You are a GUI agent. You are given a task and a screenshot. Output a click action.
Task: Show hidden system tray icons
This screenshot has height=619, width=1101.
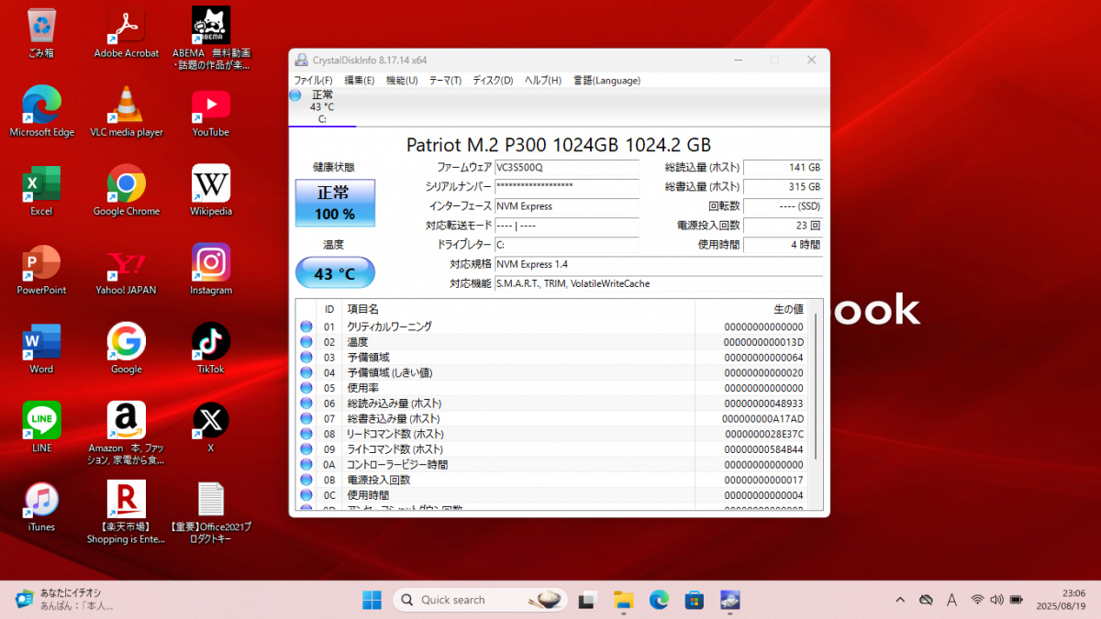pos(900,600)
